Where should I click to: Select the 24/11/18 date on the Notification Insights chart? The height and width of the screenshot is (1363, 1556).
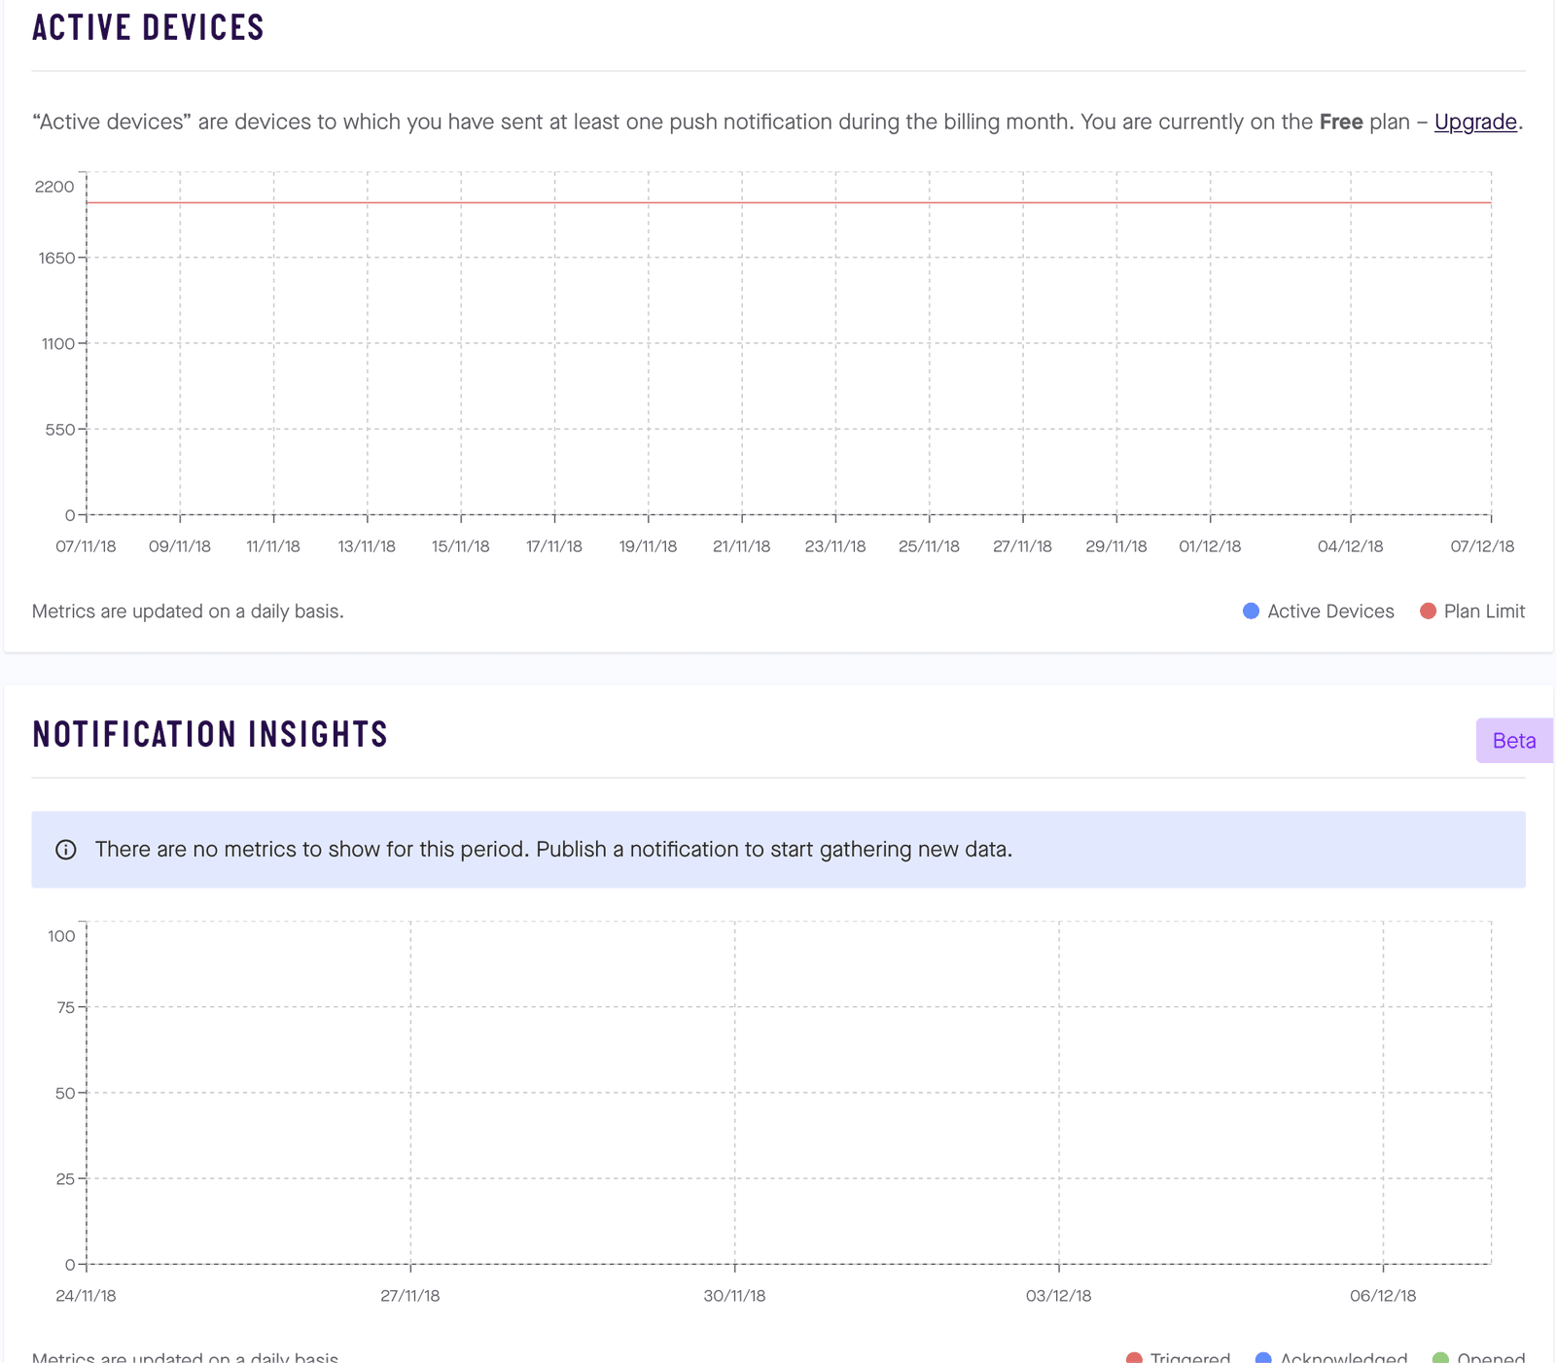pyautogui.click(x=86, y=1296)
